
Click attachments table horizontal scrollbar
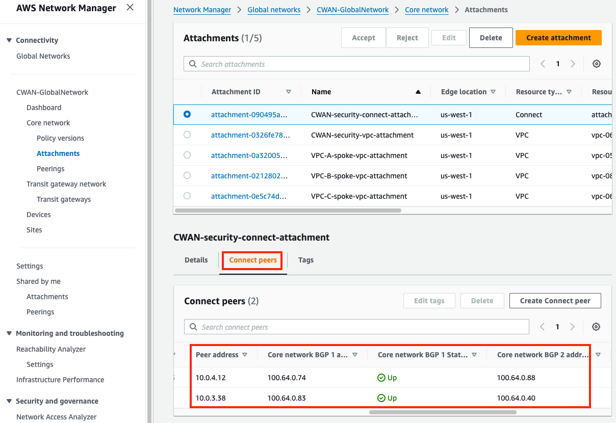[288, 210]
